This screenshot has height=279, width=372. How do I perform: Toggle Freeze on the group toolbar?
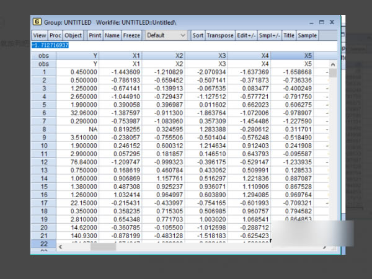pos(131,35)
